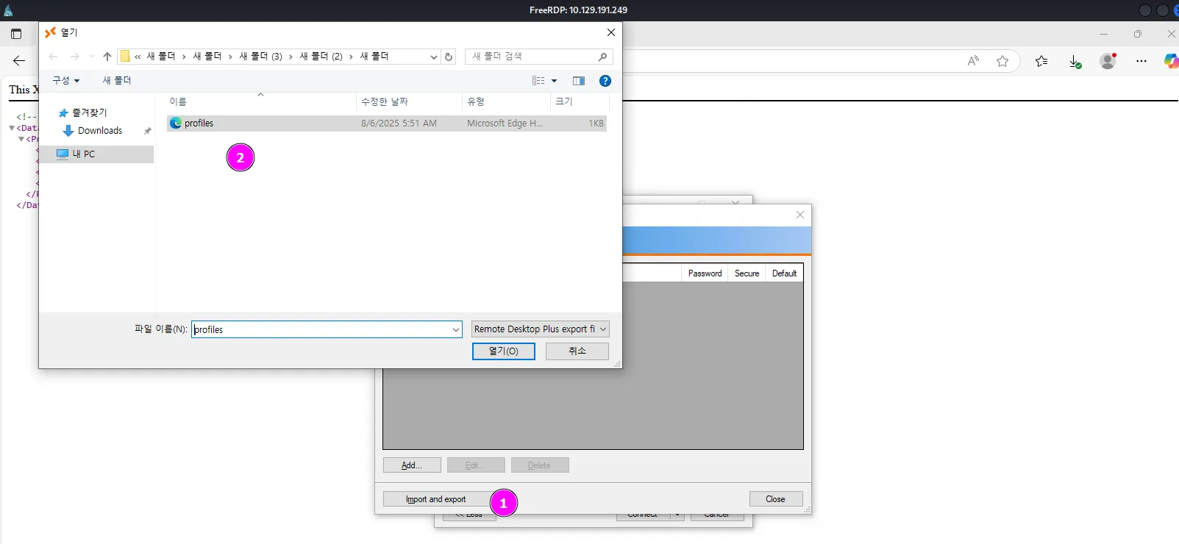Viewport: 1179px width, 544px height.
Task: Open the 구성 organize menu
Action: click(x=65, y=81)
